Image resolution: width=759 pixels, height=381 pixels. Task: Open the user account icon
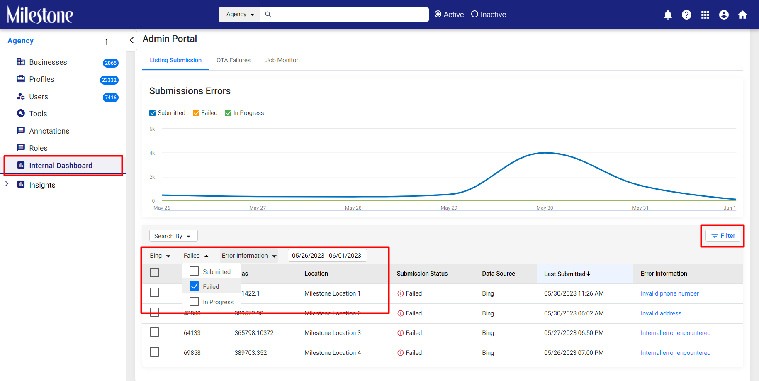pos(724,15)
